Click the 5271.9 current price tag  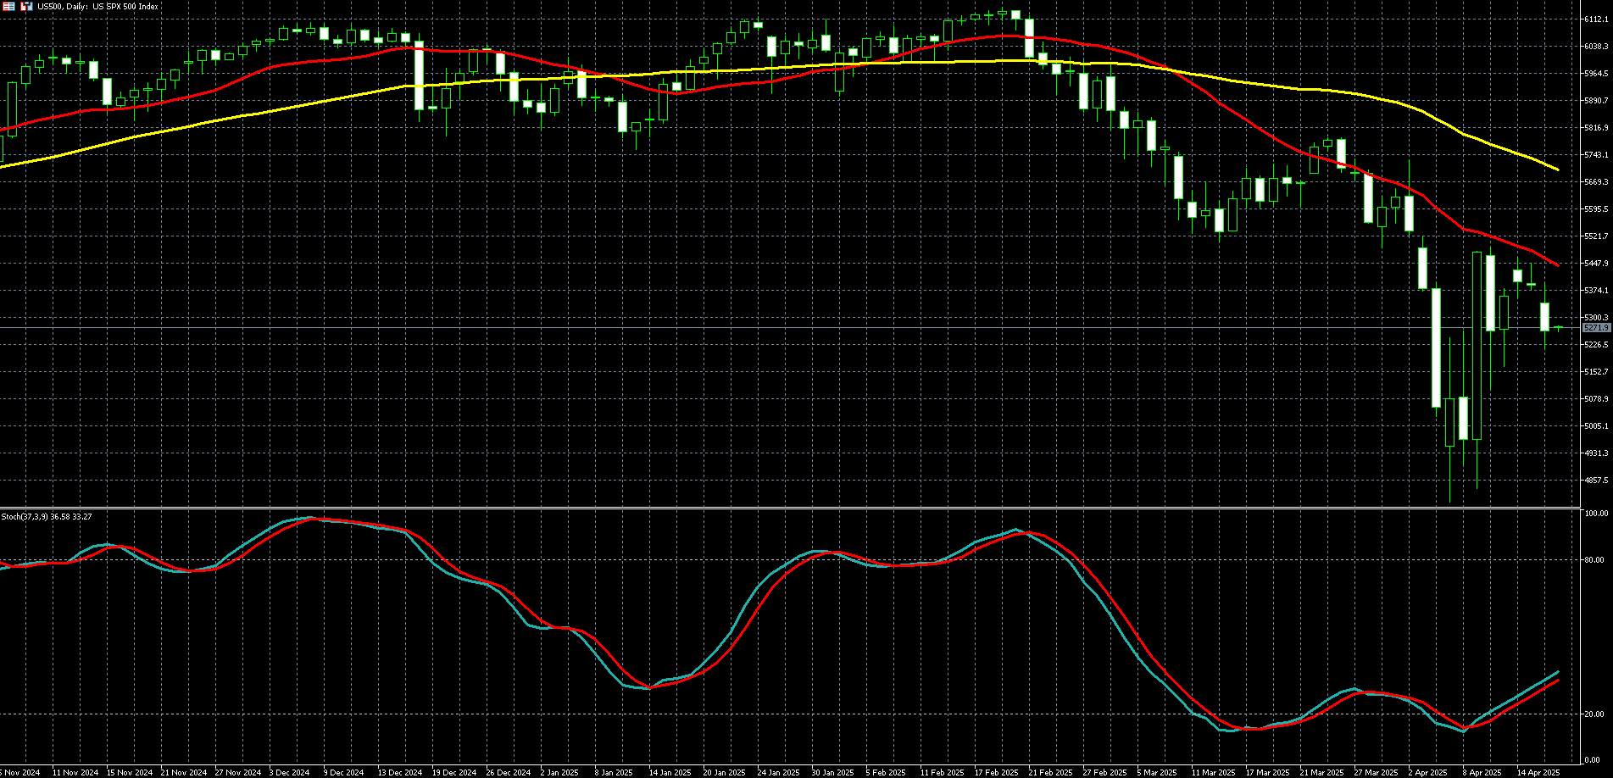pyautogui.click(x=1596, y=327)
